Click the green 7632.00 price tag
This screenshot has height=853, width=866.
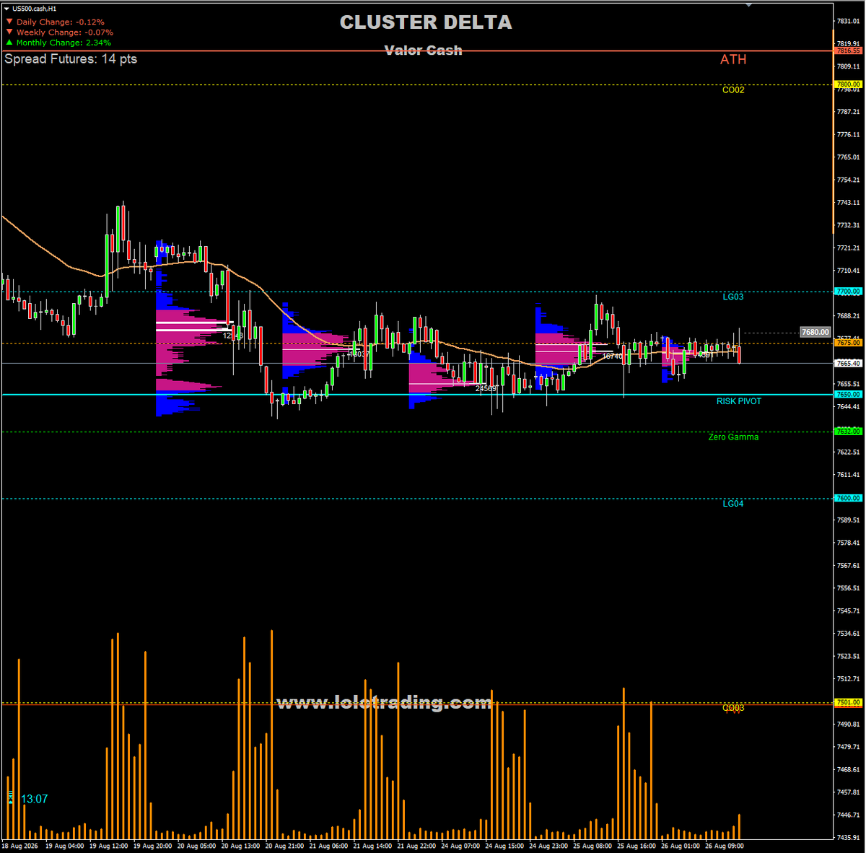click(x=848, y=432)
